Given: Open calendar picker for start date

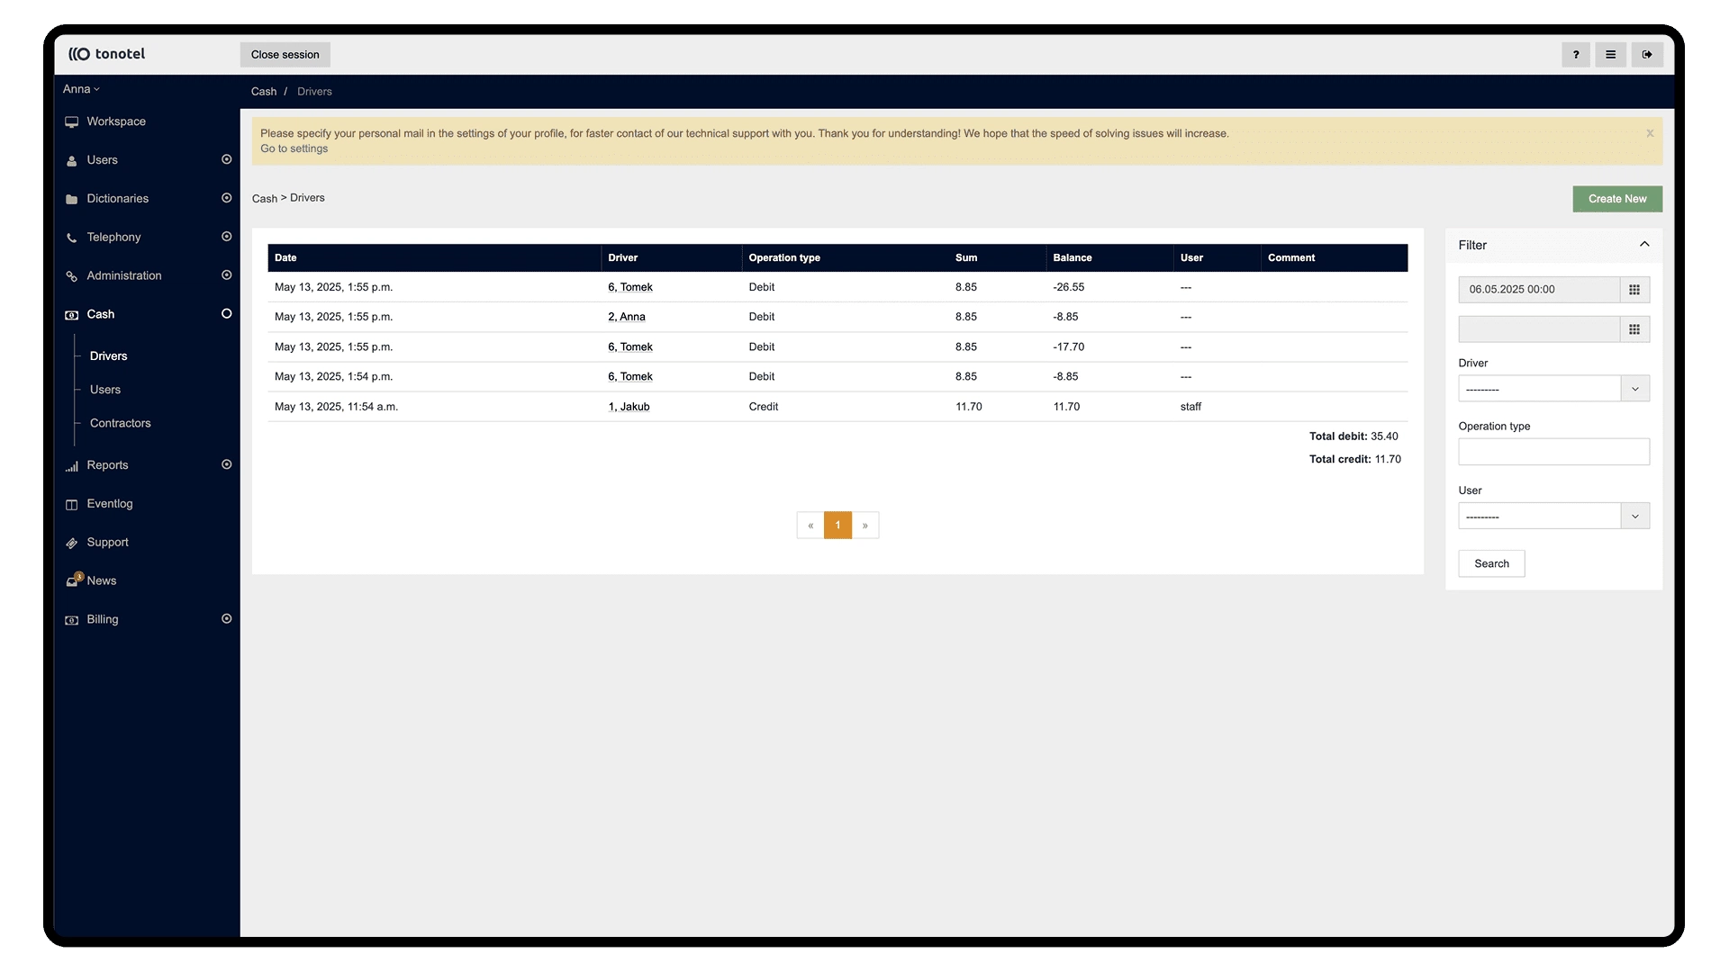Looking at the screenshot, I should click(x=1634, y=290).
